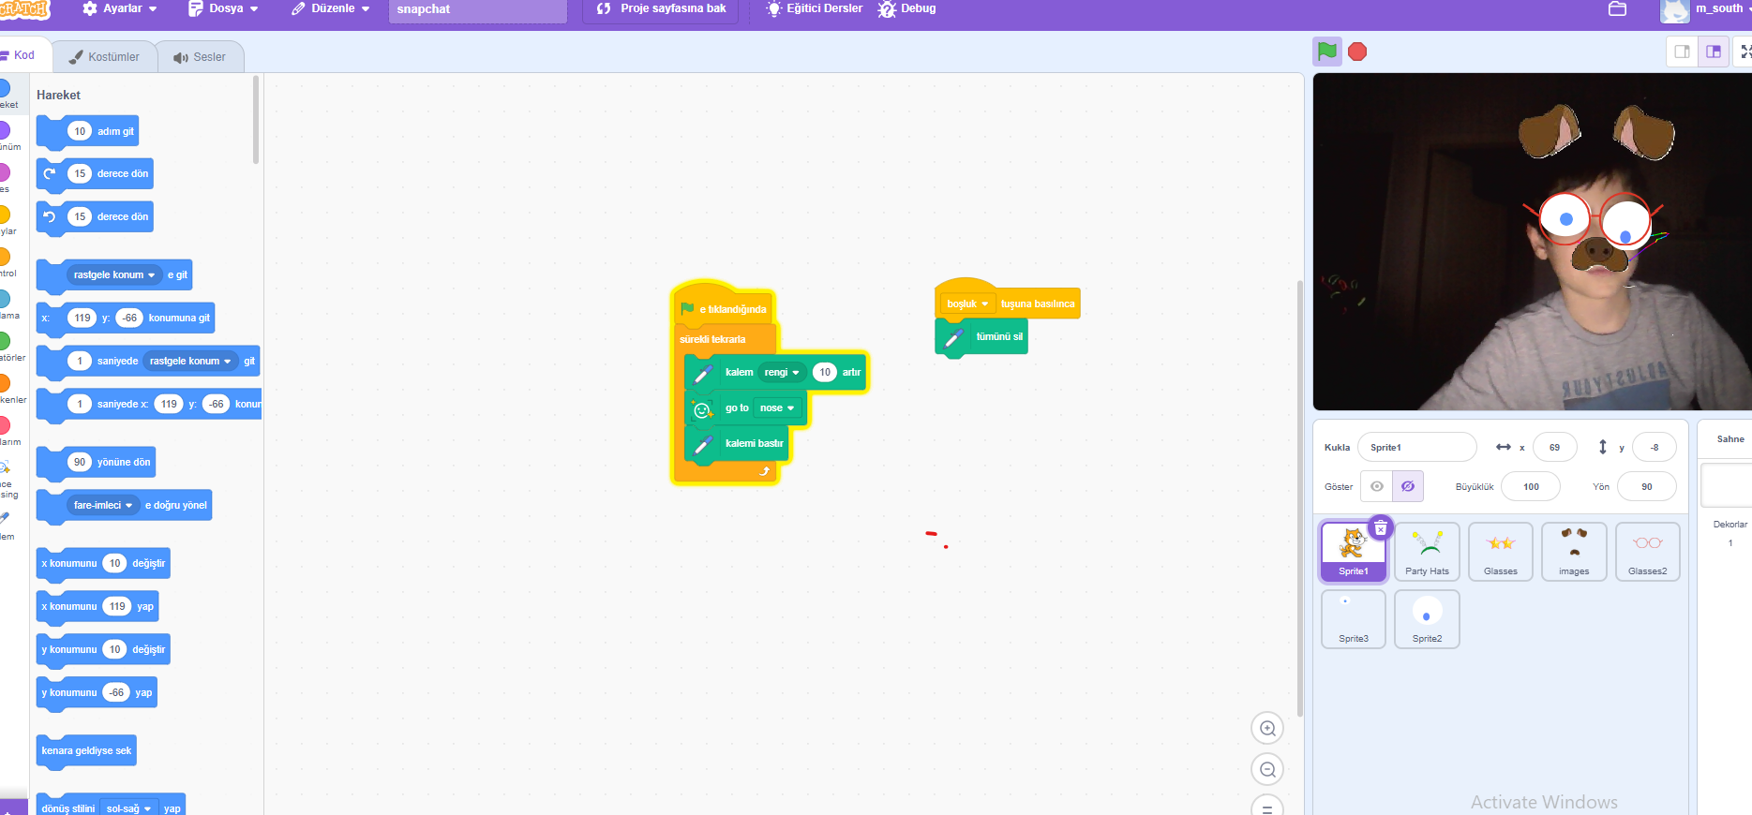Open the Debug tool
Viewport: 1752px width, 815px height.
pos(906,8)
